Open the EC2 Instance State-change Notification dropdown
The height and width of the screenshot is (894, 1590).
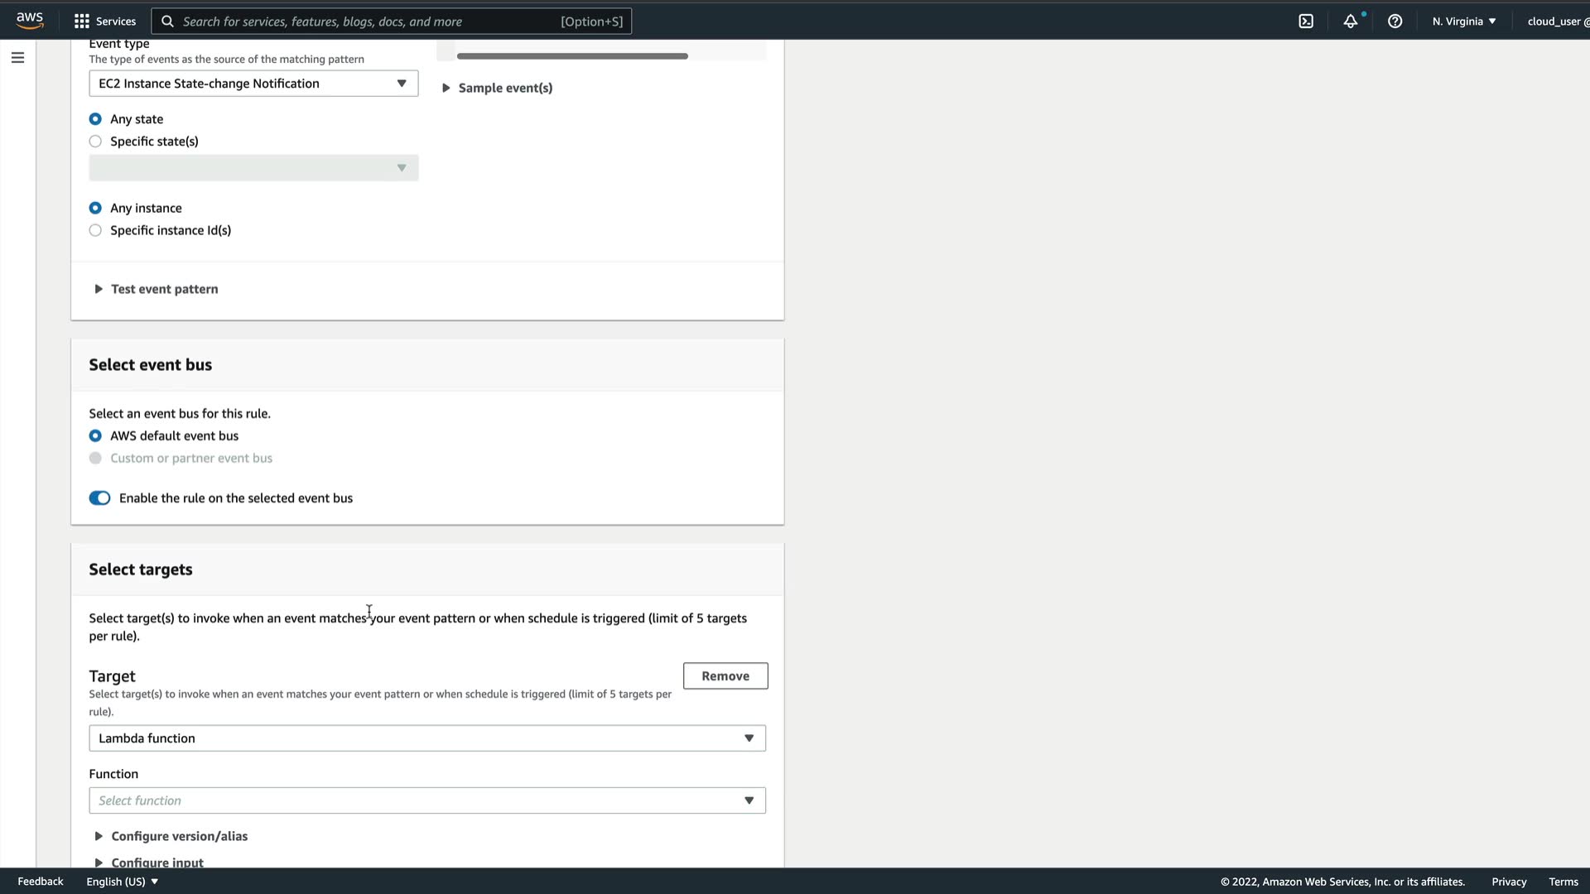click(x=253, y=84)
